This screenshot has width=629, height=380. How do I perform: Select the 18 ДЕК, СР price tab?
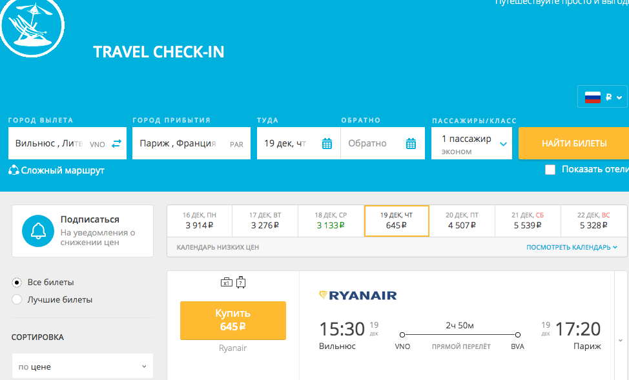tap(331, 221)
